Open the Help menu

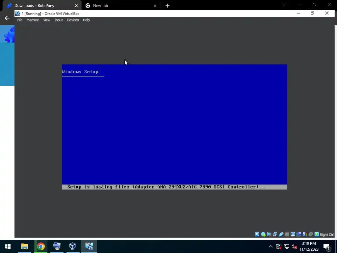(86, 20)
